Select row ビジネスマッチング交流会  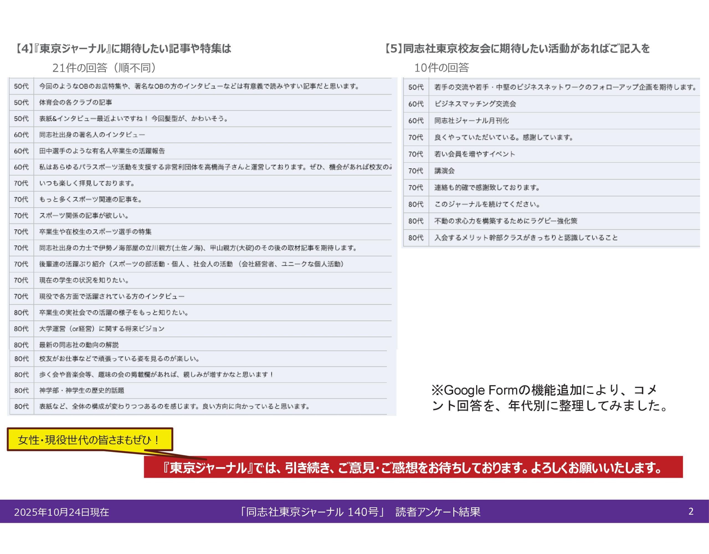(475, 104)
